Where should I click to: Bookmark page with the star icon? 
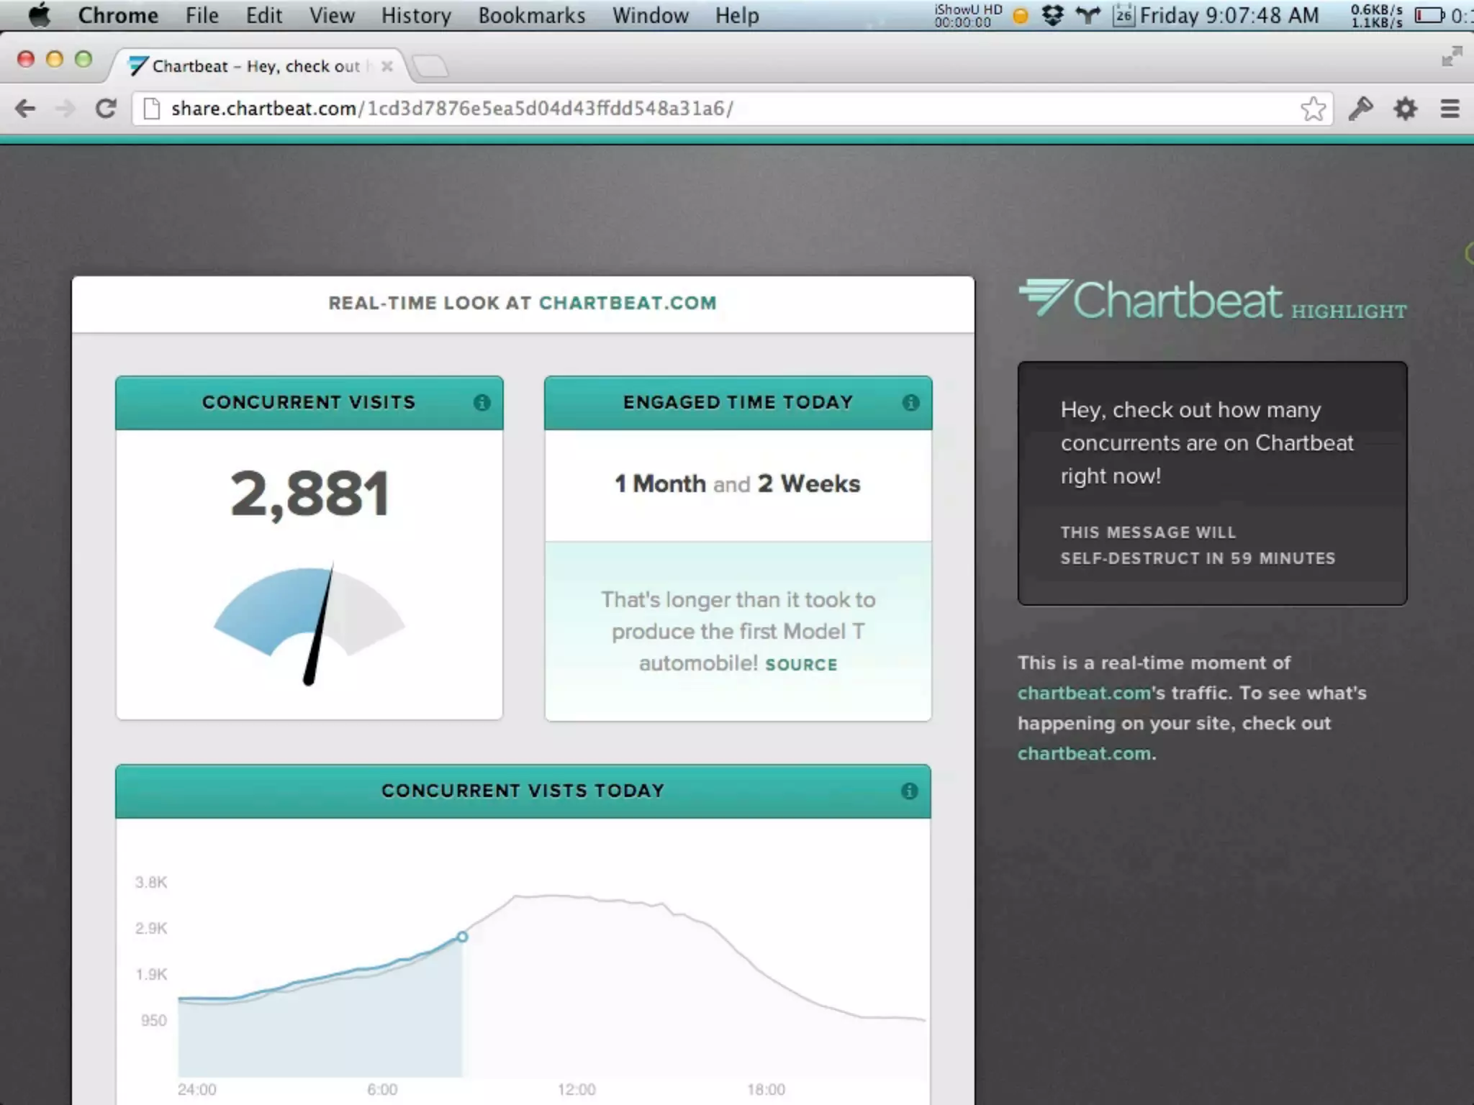pyautogui.click(x=1313, y=109)
